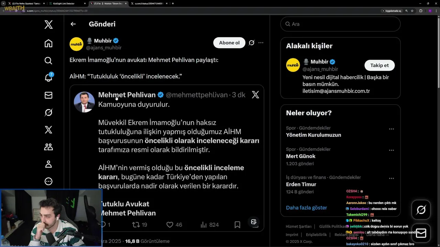Open floating Messages envelope button
Screen dimensions: 440x247
tap(421, 233)
